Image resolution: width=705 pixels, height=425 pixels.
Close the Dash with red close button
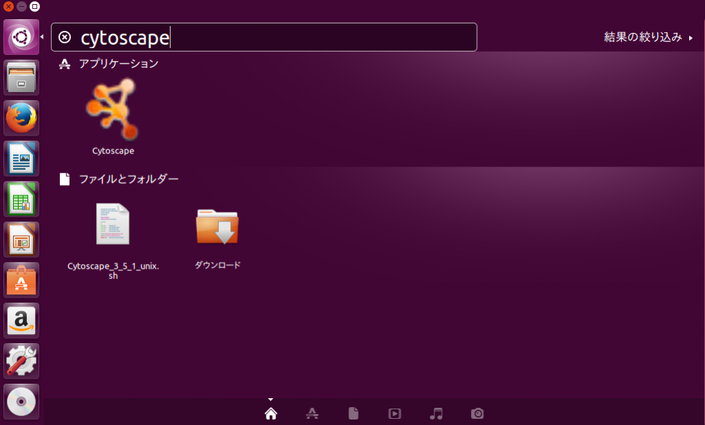point(8,6)
